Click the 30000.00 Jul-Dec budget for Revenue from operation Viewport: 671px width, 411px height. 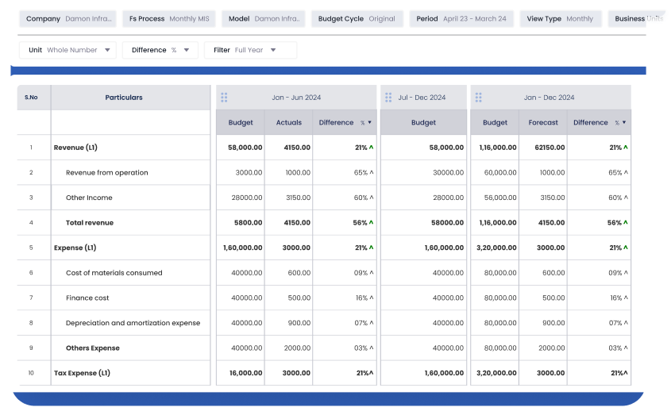tap(448, 173)
